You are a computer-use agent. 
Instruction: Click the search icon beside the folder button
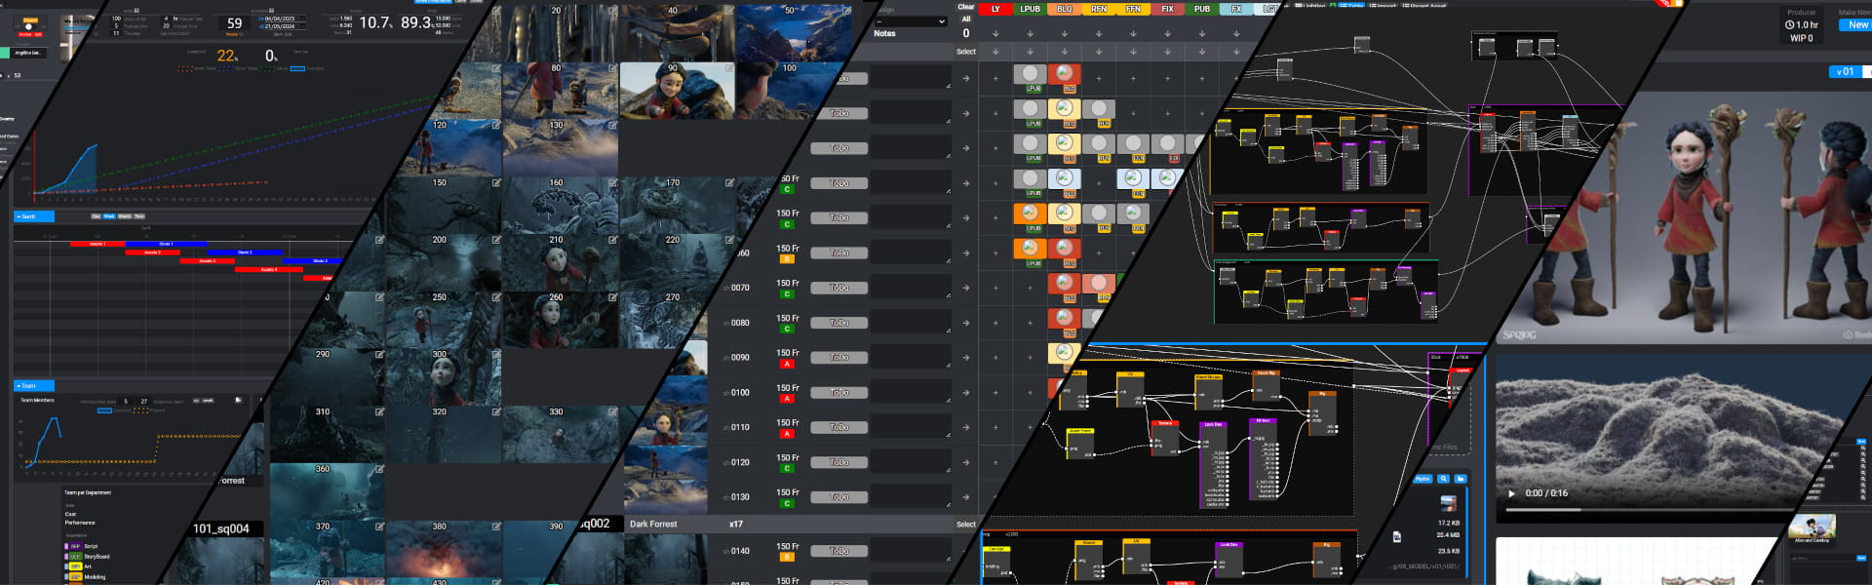[x=1443, y=479]
